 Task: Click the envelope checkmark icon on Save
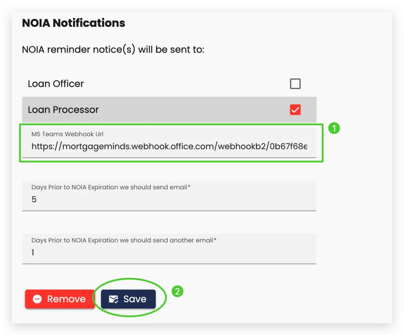click(x=114, y=299)
